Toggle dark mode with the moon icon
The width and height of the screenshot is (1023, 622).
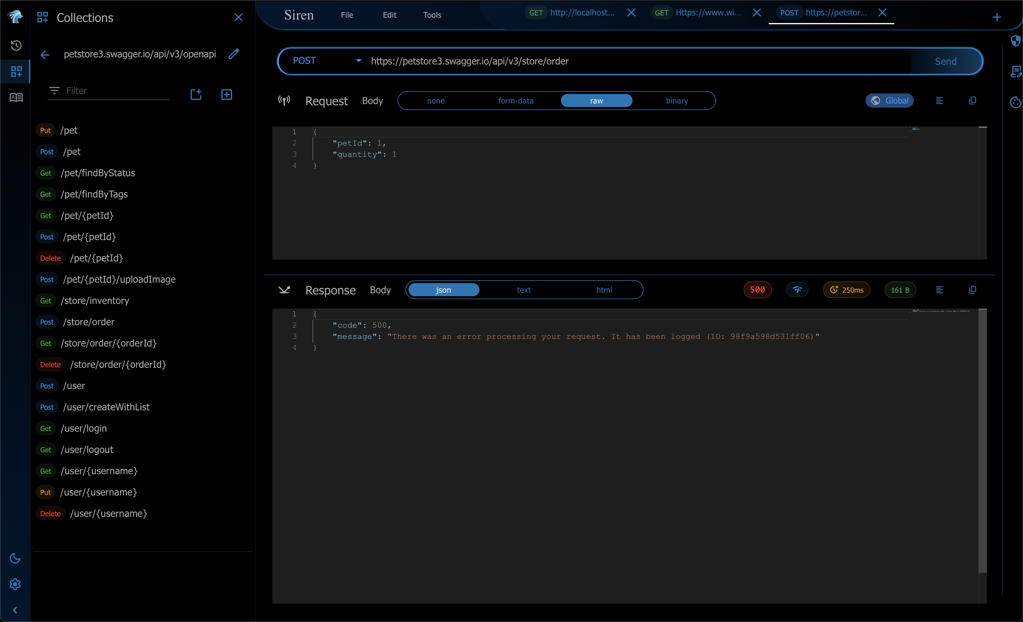click(15, 558)
